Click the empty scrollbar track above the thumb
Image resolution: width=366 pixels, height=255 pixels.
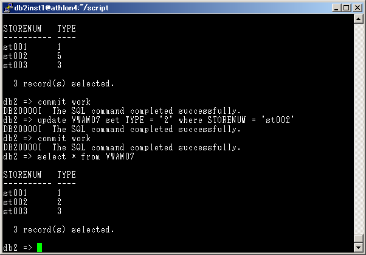(358, 122)
